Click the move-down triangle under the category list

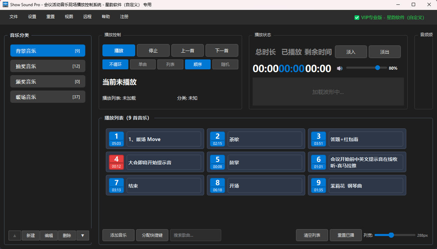click(x=83, y=236)
